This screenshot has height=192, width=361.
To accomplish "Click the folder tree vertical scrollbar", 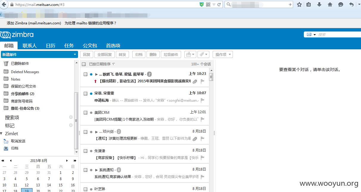I will pos(76,120).
